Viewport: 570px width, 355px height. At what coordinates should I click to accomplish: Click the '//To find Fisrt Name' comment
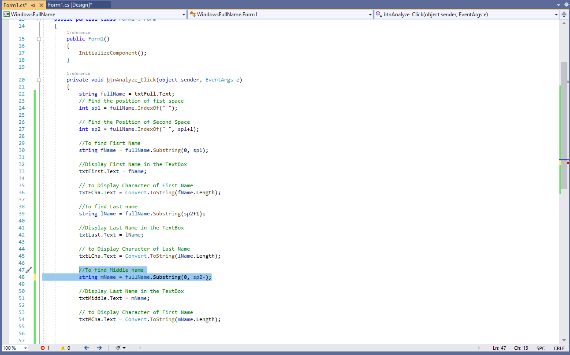[110, 143]
